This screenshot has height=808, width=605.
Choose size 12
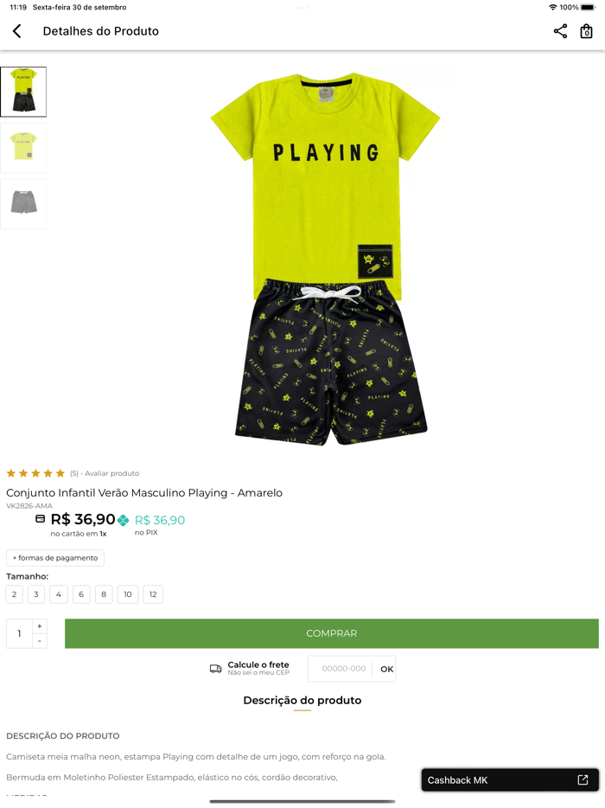[153, 594]
